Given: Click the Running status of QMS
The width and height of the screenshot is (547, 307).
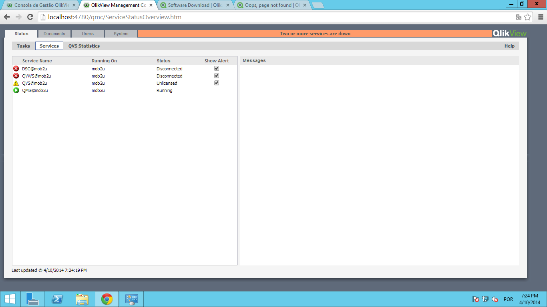Looking at the screenshot, I should pyautogui.click(x=164, y=90).
